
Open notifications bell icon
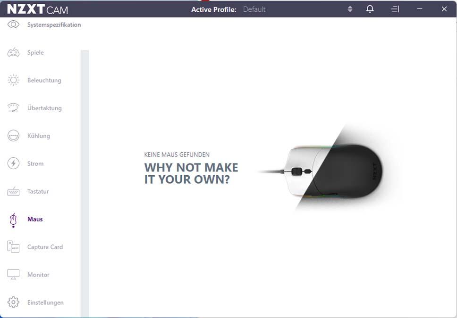click(x=370, y=9)
